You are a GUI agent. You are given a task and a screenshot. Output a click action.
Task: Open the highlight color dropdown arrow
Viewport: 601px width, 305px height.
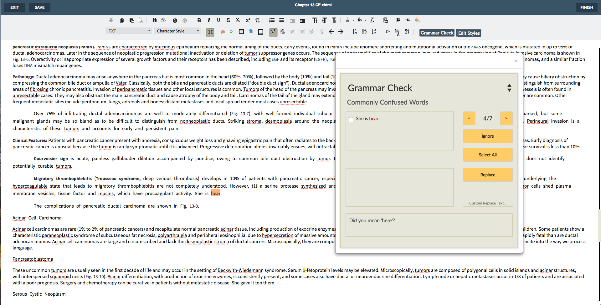366,20
